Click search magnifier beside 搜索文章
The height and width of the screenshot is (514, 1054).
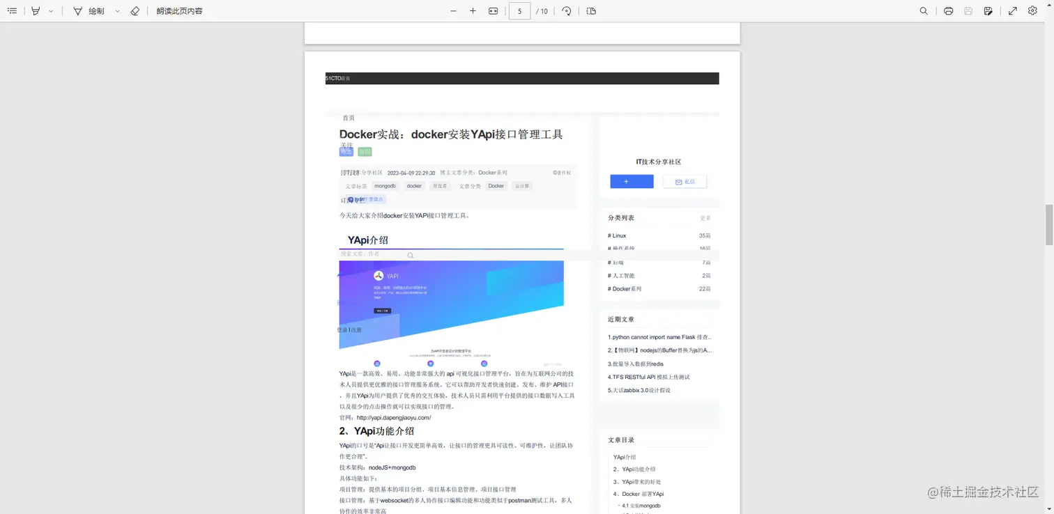[411, 256]
